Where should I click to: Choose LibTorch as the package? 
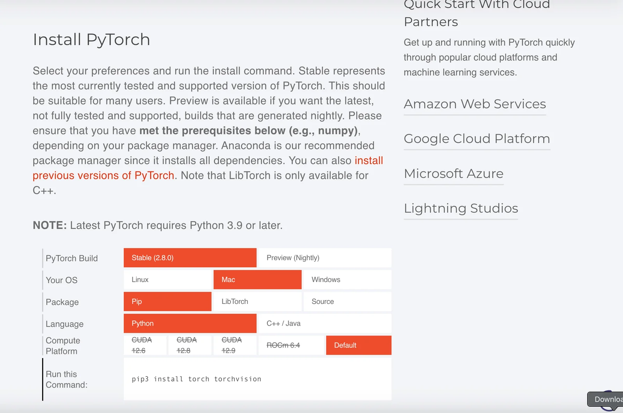coord(257,302)
